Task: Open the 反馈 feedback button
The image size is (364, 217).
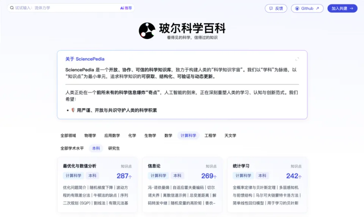Action: point(276,8)
